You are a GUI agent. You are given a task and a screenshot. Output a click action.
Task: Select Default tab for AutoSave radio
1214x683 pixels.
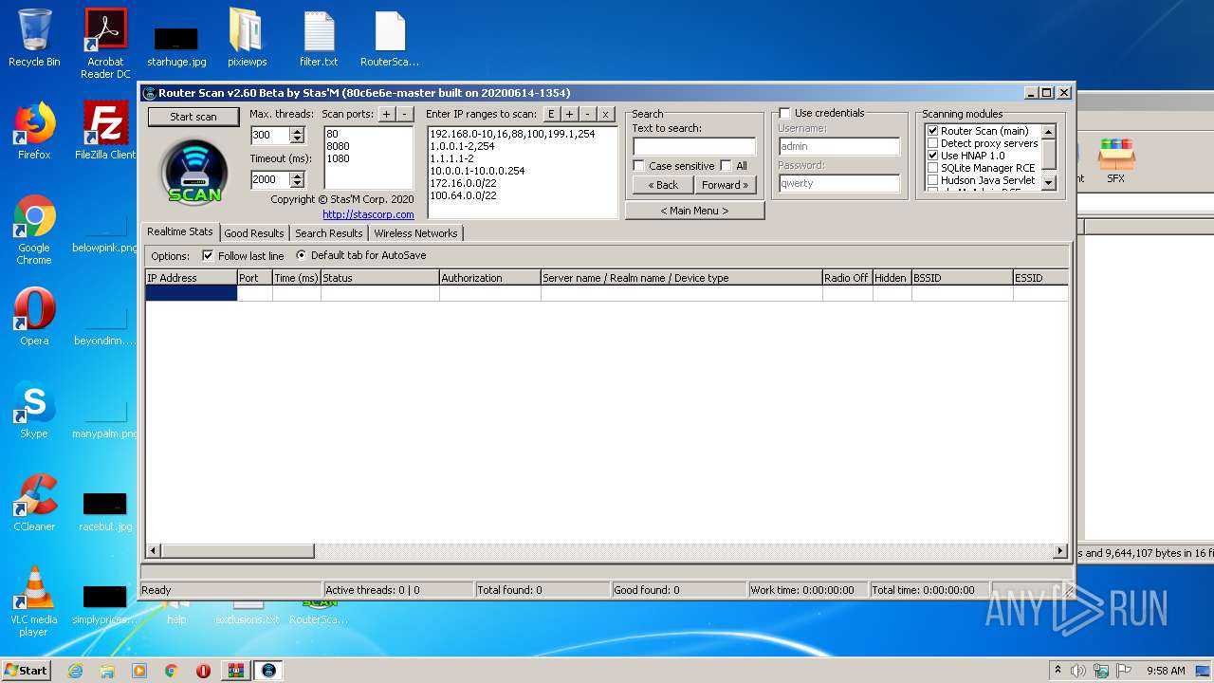(302, 255)
